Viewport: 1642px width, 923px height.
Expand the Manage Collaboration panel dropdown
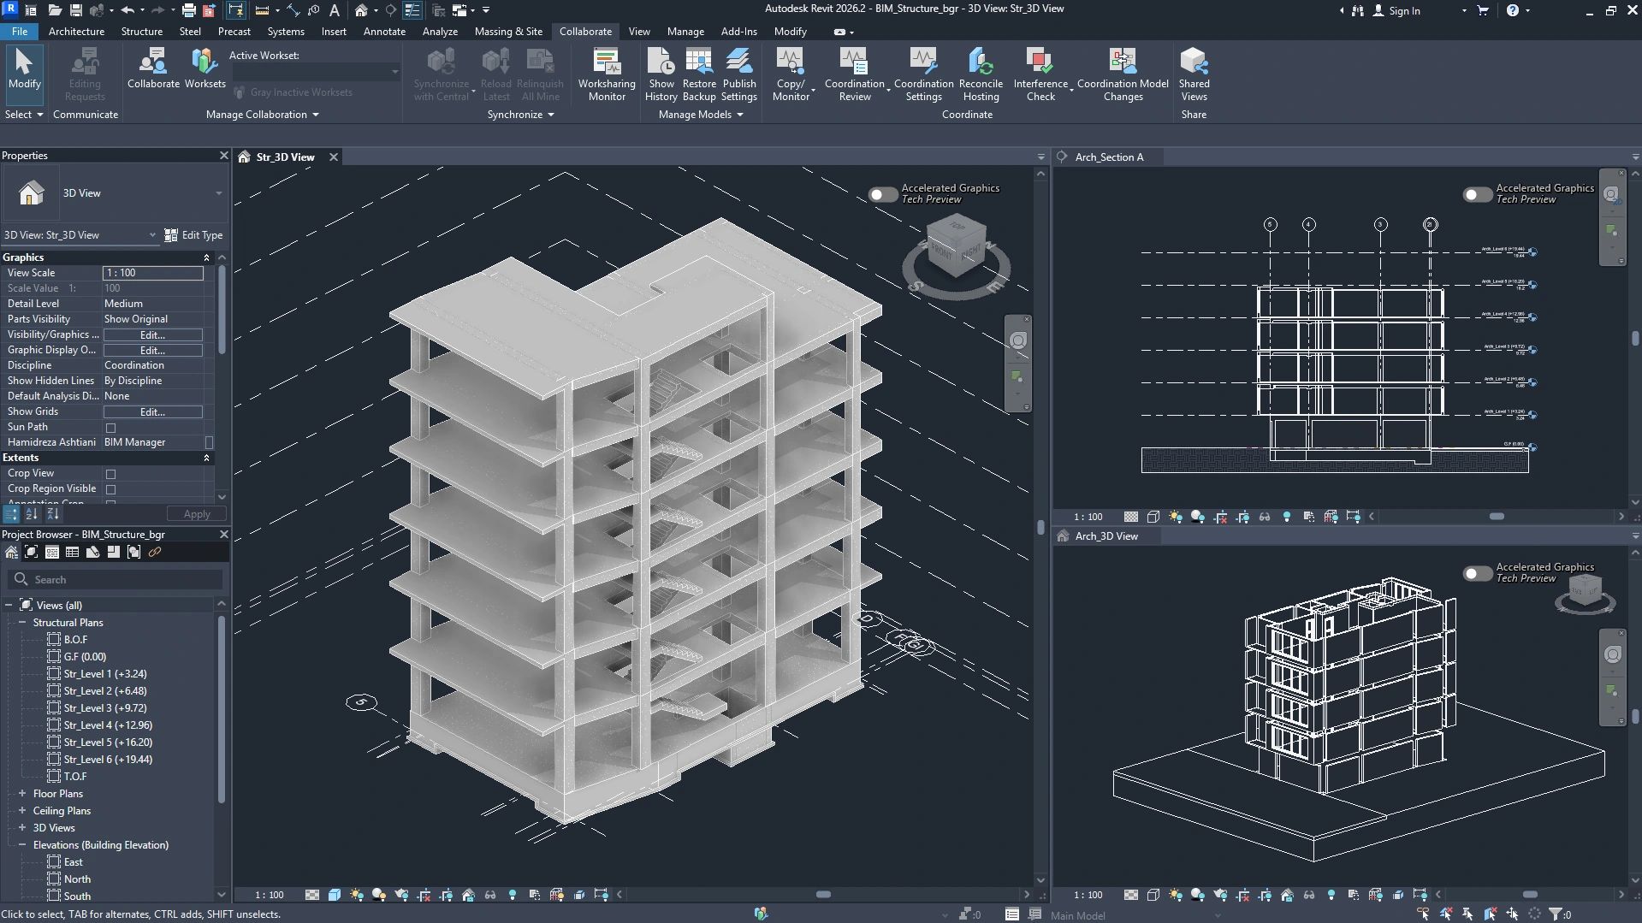(x=315, y=115)
